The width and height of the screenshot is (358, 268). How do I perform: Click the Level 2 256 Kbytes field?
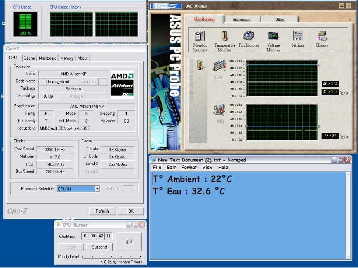(x=118, y=164)
